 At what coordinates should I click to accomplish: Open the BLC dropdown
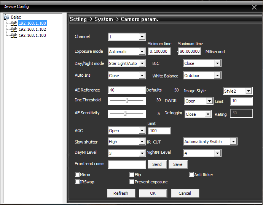coord(202,63)
